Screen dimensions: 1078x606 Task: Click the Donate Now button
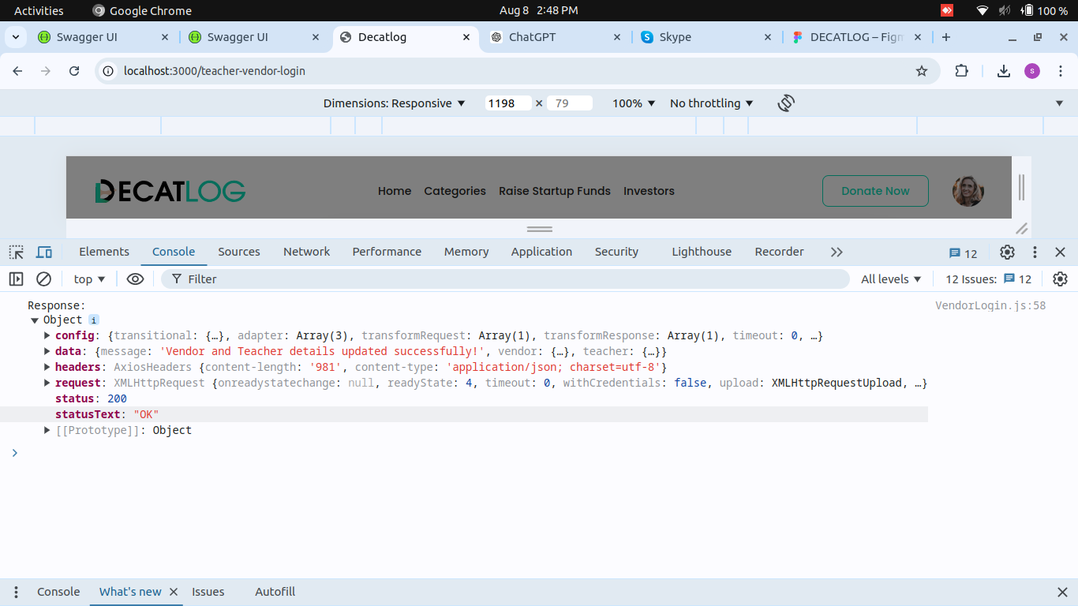coord(875,191)
